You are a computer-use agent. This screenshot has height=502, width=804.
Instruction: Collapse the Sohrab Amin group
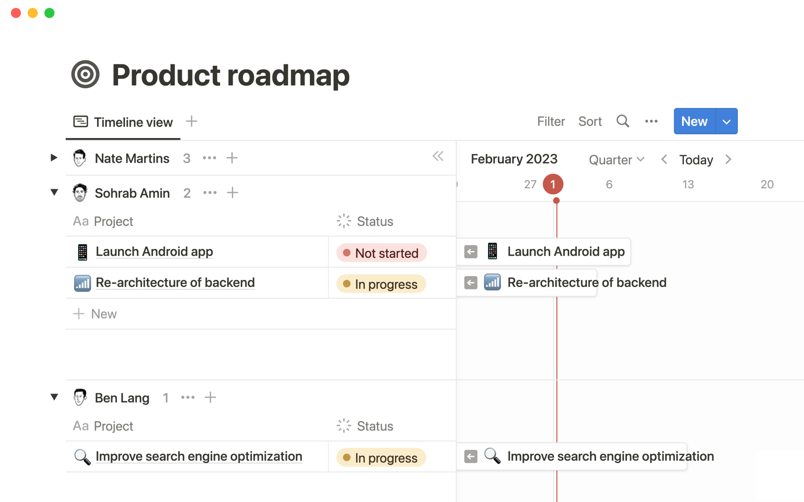[54, 192]
